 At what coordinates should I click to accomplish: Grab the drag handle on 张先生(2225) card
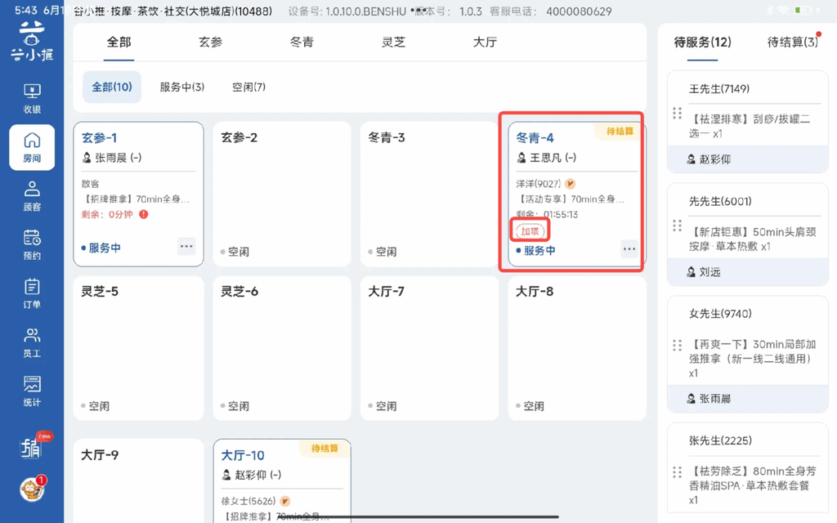tap(677, 472)
